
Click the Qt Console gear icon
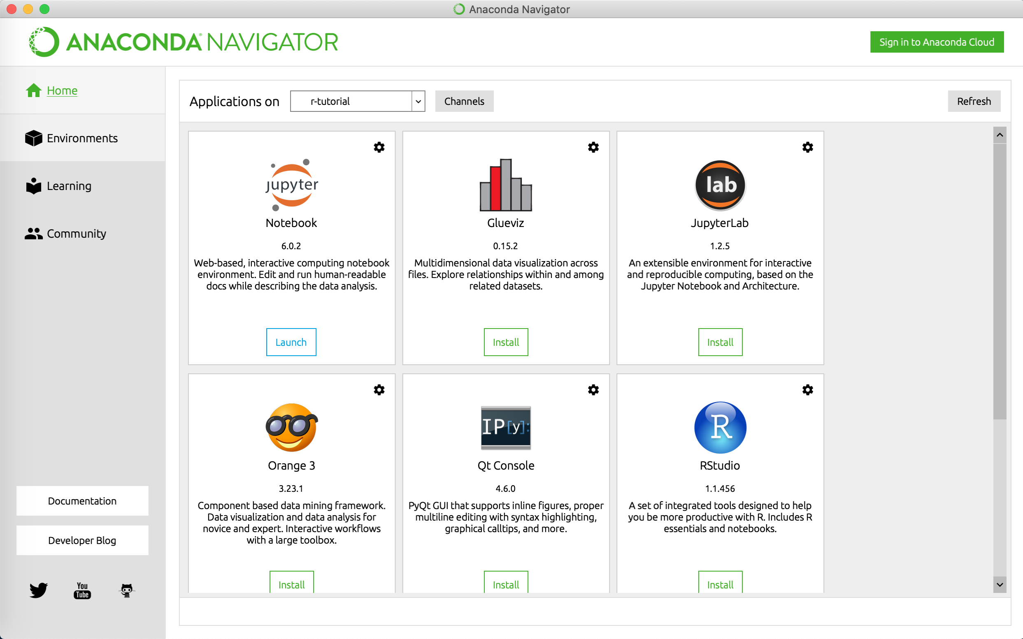coord(593,390)
